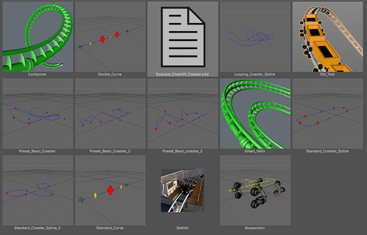Select the Standard_Coaster_Spline_2 thumbnail
Image resolution: width=367 pixels, height=235 pixels.
(38, 190)
